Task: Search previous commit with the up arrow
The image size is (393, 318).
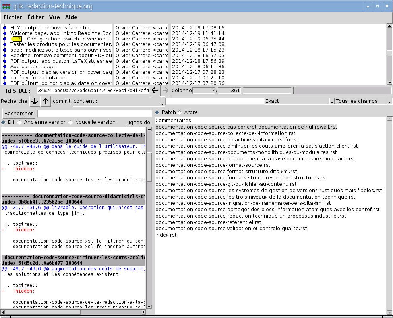Action: point(45,101)
